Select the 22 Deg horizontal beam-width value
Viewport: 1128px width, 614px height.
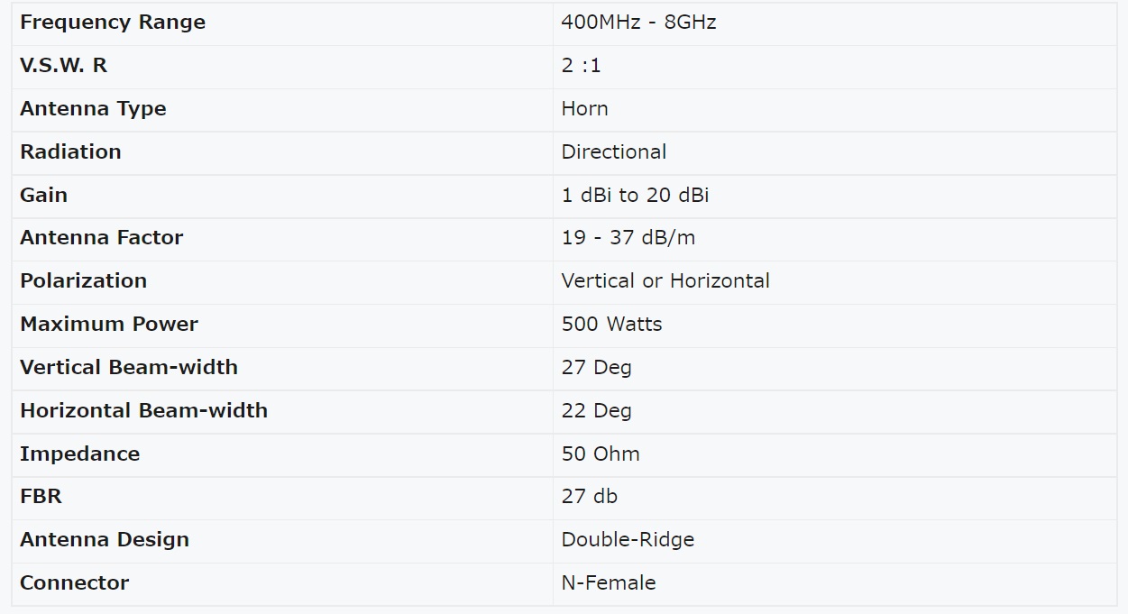coord(596,411)
